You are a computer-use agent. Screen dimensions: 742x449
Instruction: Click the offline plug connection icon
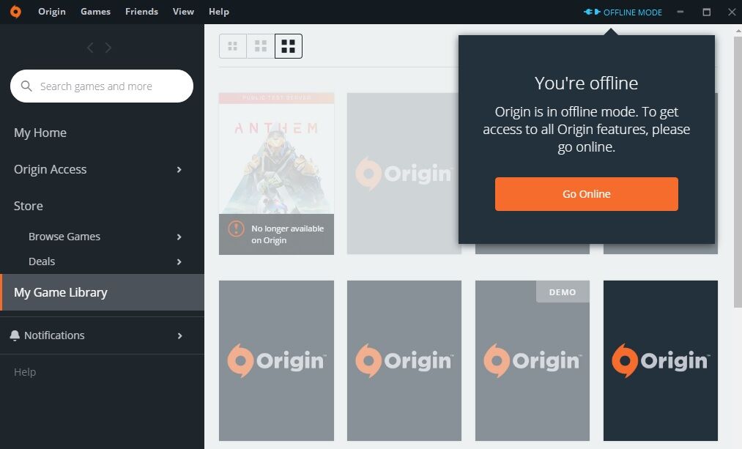tap(592, 12)
